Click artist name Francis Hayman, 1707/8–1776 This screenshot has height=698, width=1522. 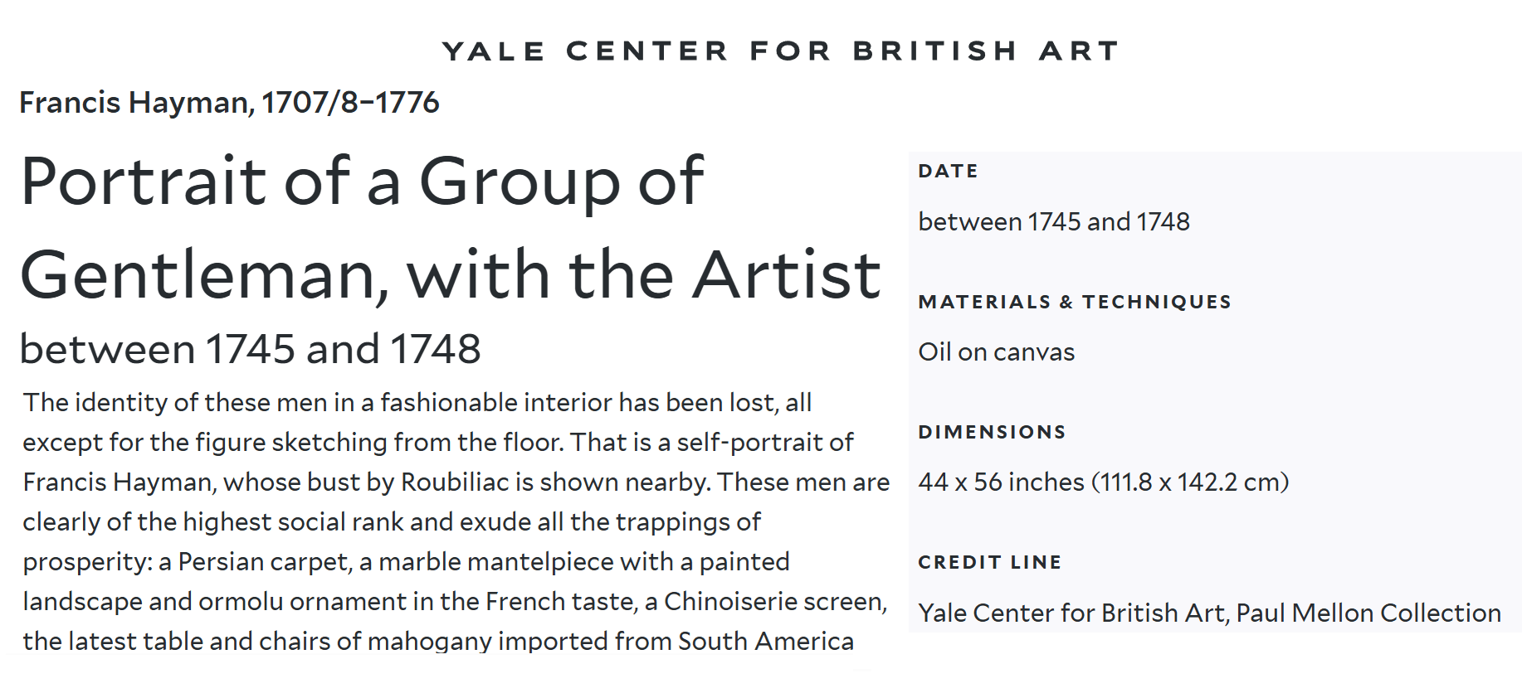pyautogui.click(x=229, y=102)
